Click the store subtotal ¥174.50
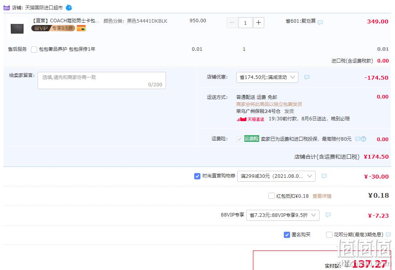 (376, 157)
